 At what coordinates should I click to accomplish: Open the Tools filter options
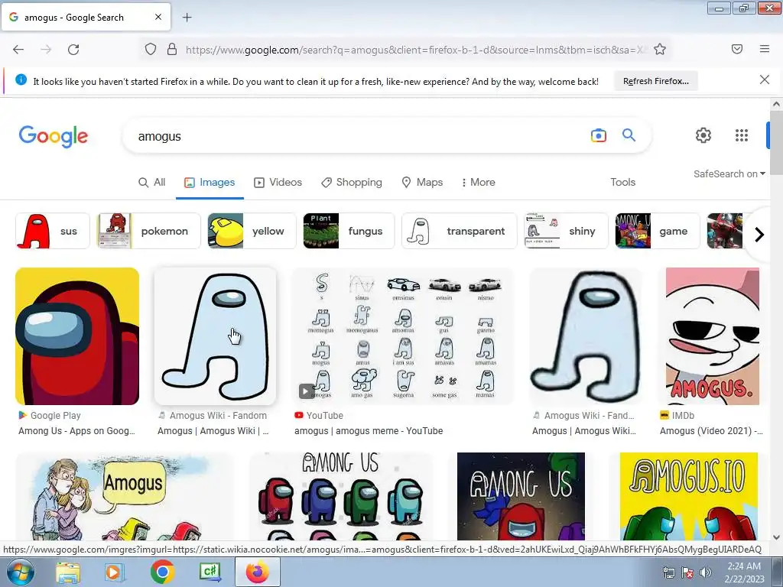coord(622,183)
